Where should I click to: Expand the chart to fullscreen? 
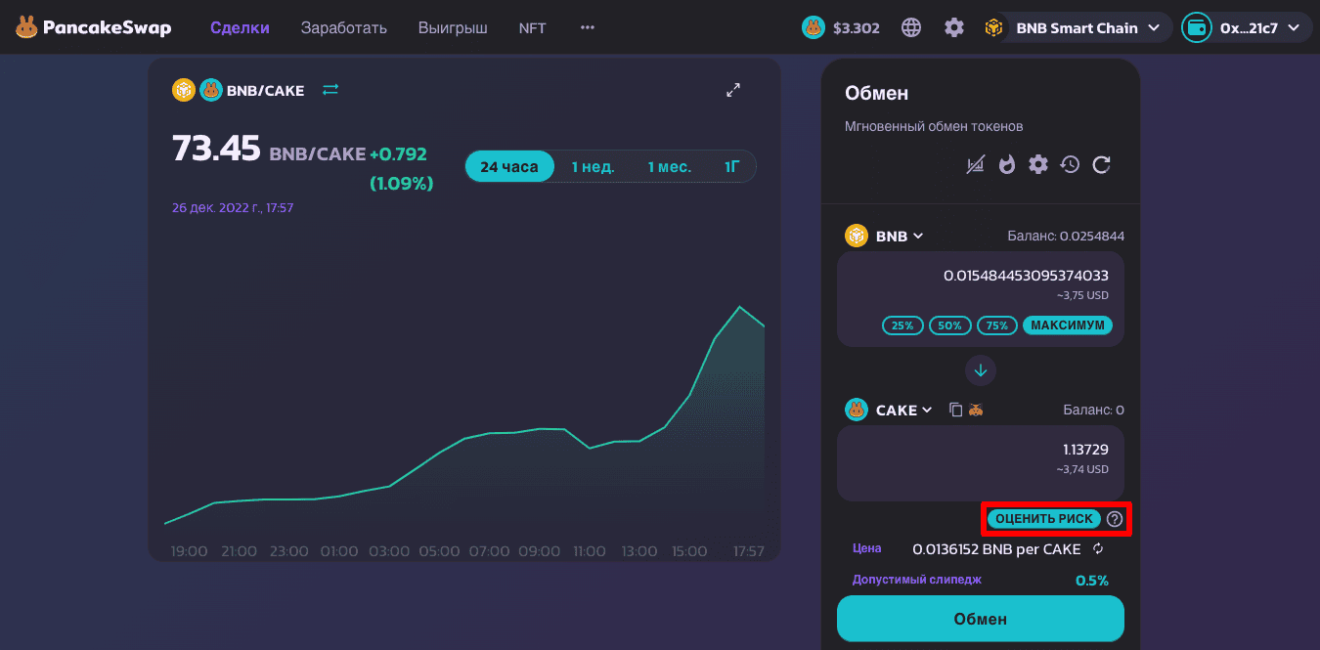click(x=733, y=90)
